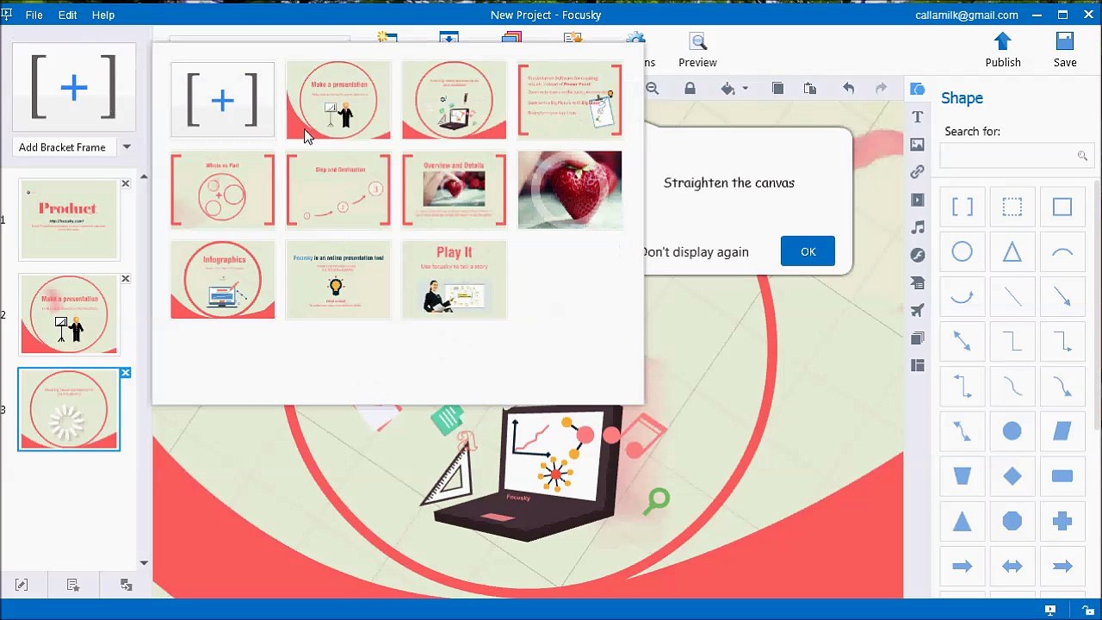Click the paste icon in canvas toolbar
This screenshot has width=1102, height=620.
click(x=810, y=89)
